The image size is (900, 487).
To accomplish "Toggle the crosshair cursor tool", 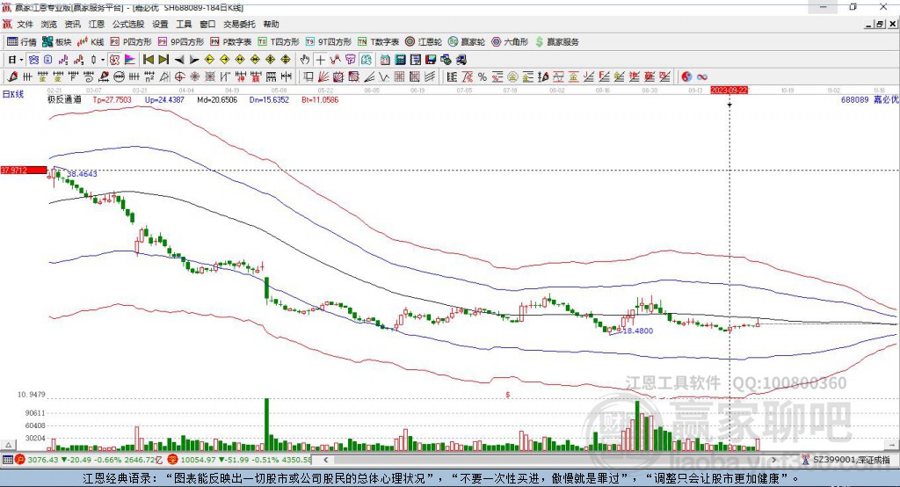I will pos(320,60).
